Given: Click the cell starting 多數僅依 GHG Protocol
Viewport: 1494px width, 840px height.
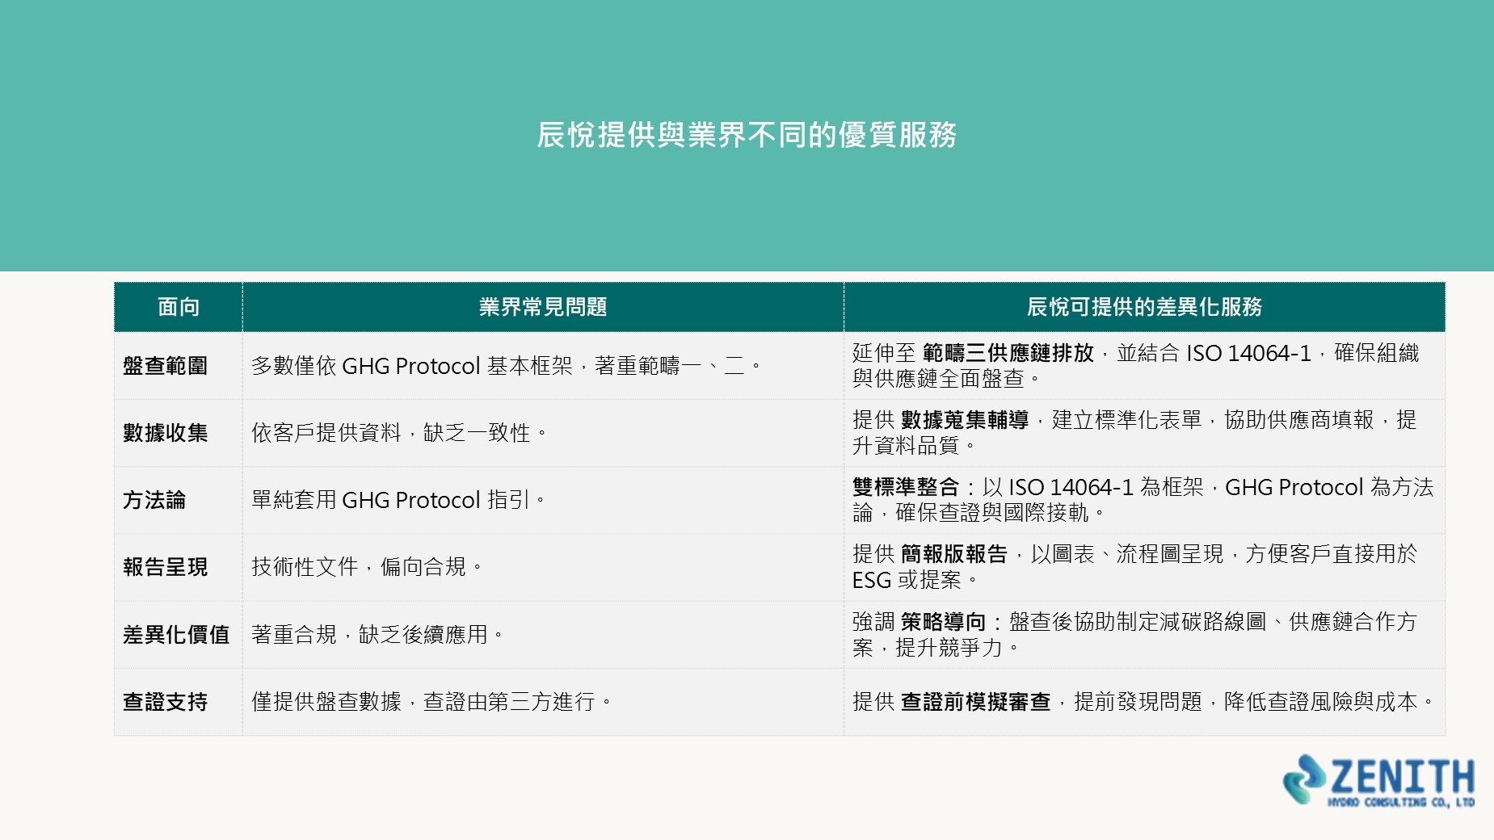Looking at the screenshot, I should 543,366.
